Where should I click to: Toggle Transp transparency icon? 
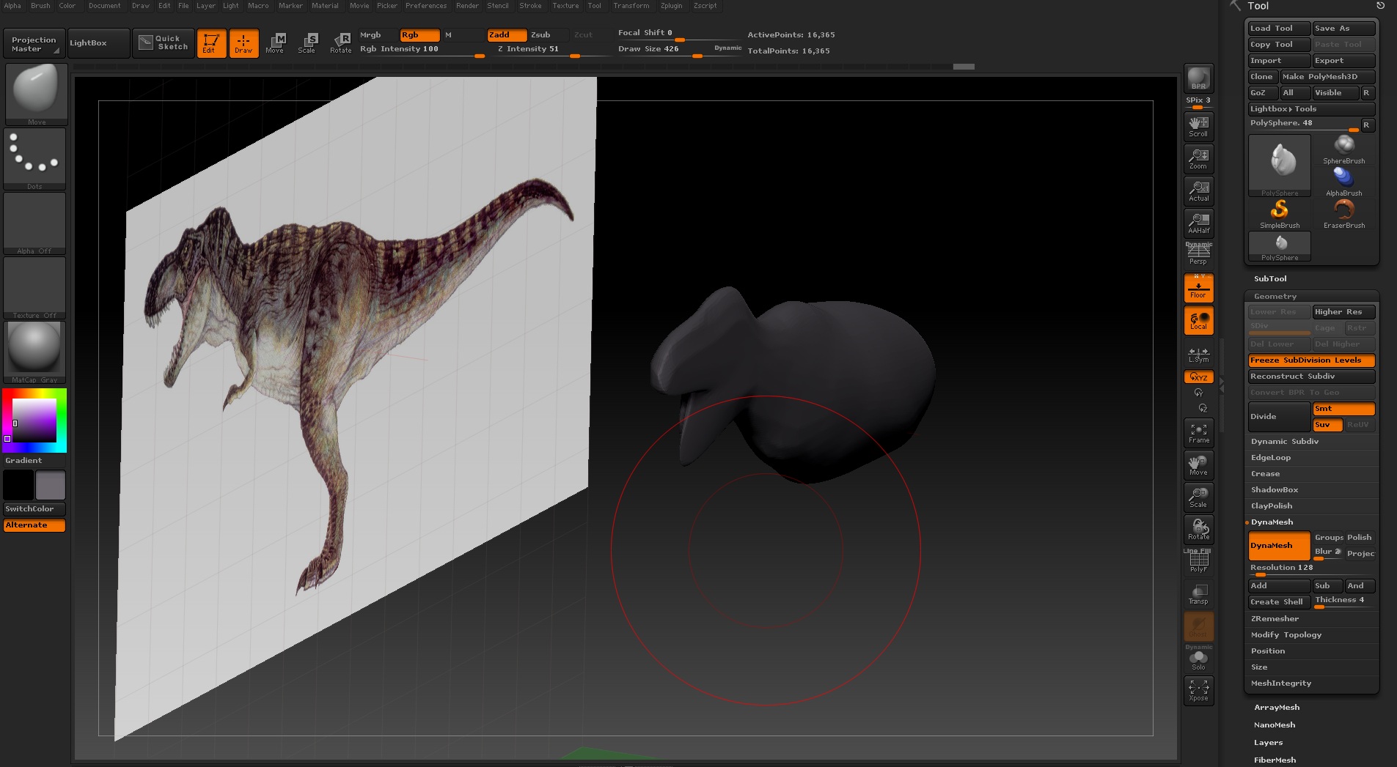tap(1198, 594)
